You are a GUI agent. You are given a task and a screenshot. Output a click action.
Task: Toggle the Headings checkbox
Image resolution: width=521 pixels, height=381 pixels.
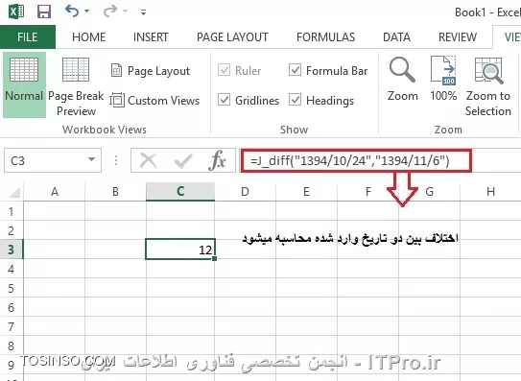(x=296, y=100)
